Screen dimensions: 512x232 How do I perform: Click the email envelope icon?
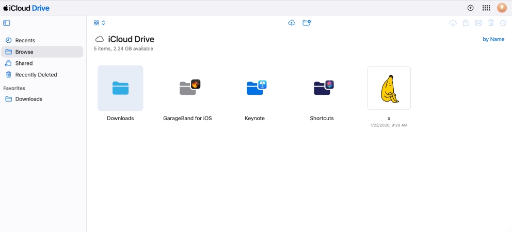[x=478, y=23]
